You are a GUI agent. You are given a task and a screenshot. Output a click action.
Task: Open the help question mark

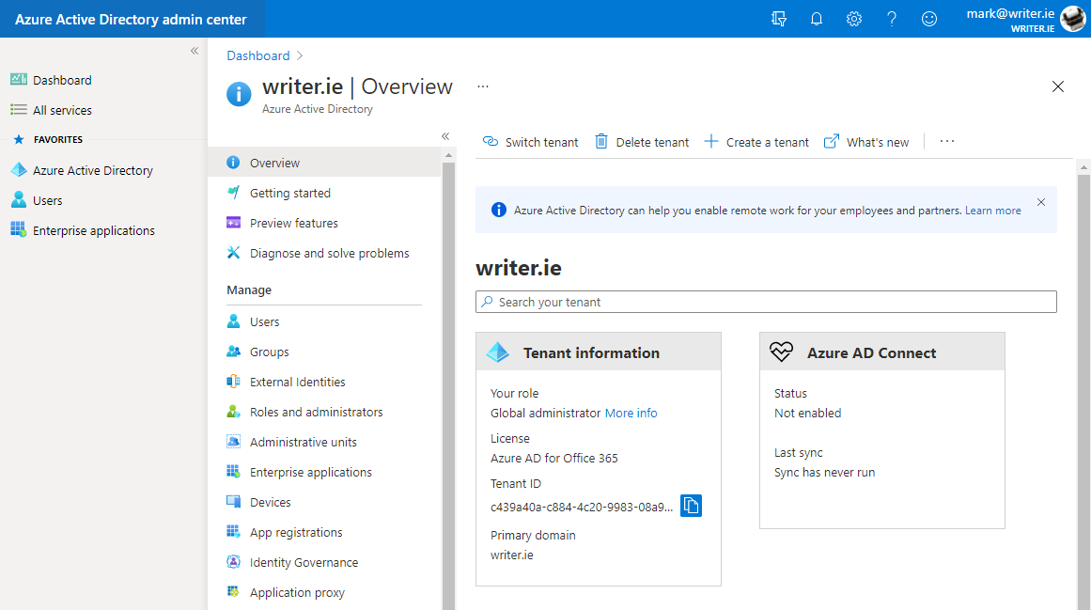tap(891, 19)
